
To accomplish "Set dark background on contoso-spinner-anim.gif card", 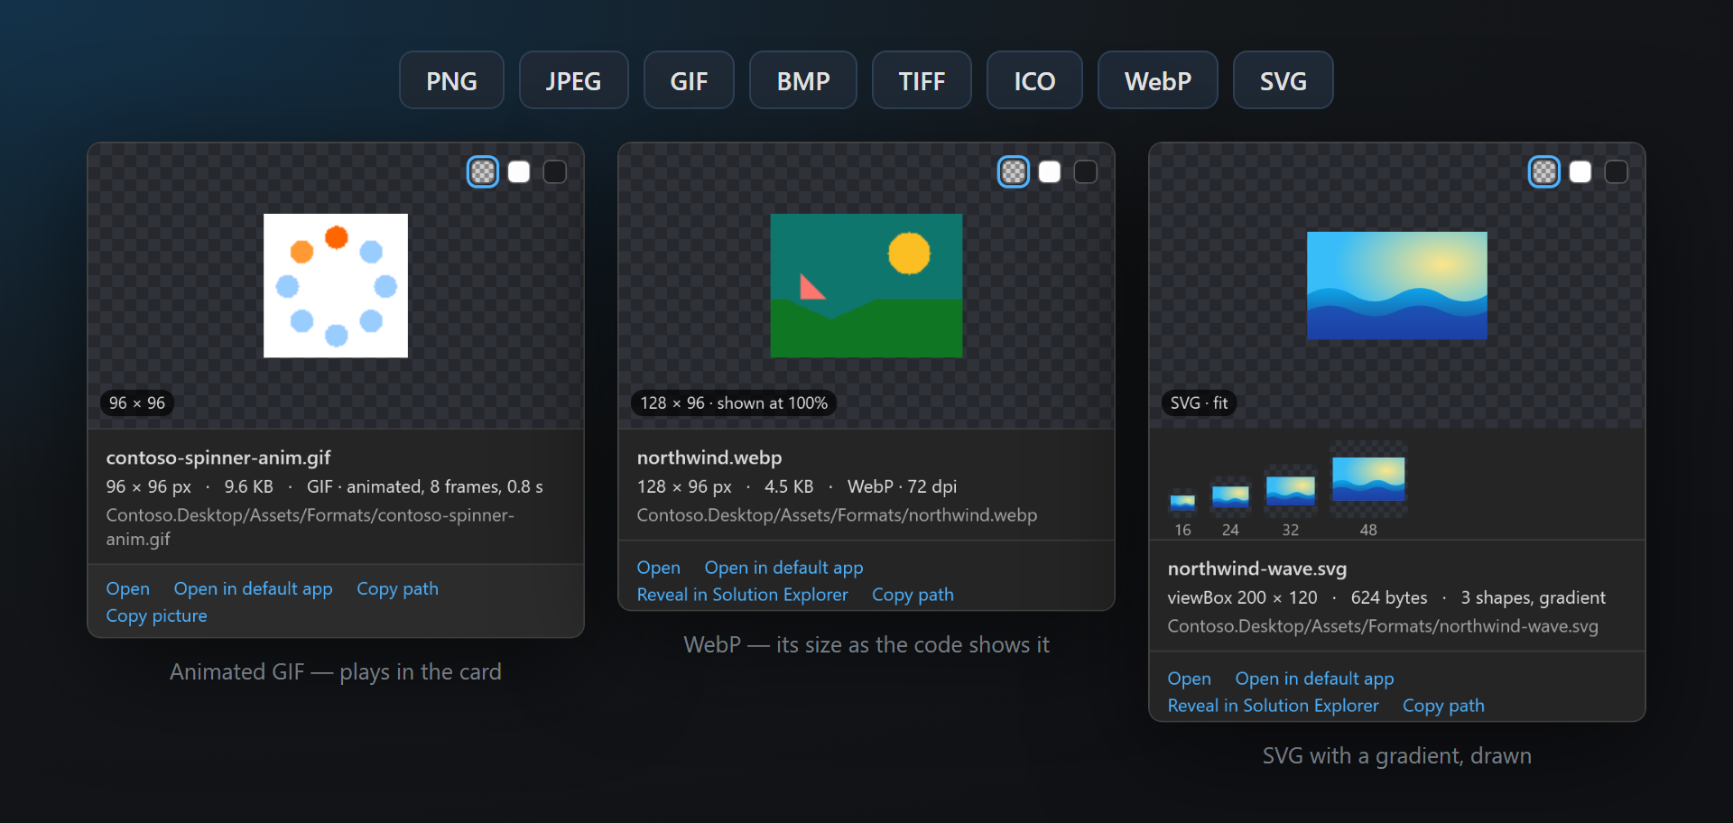I will point(555,171).
